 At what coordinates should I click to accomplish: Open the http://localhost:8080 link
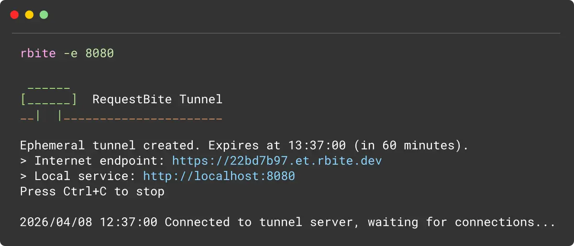(219, 176)
